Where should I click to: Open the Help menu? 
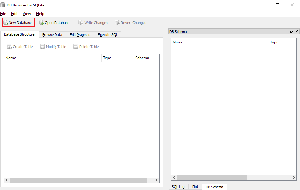click(40, 14)
